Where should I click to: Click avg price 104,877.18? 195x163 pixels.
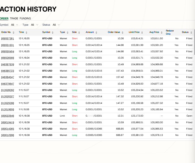(157, 84)
